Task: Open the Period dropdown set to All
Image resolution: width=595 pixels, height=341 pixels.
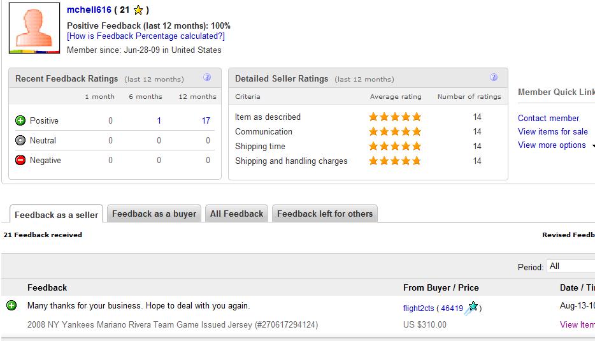Action: point(571,266)
